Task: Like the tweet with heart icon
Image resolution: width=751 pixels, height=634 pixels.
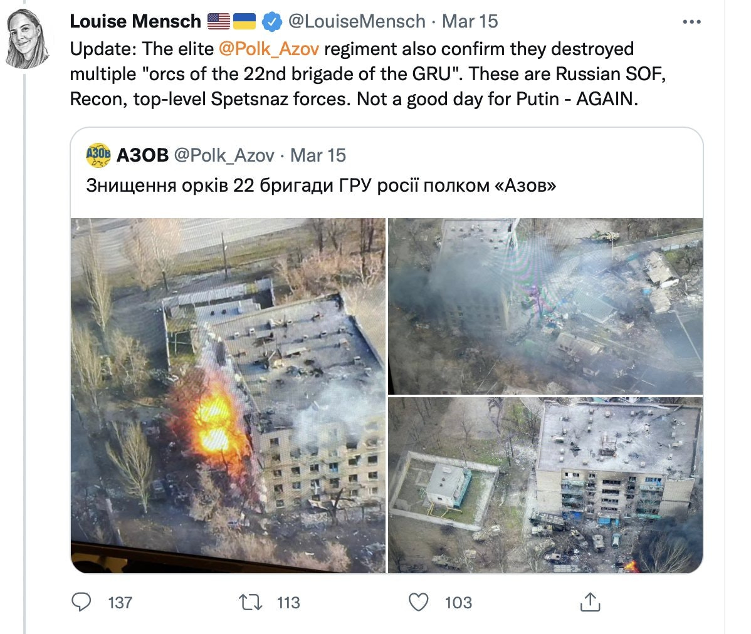Action: click(418, 602)
